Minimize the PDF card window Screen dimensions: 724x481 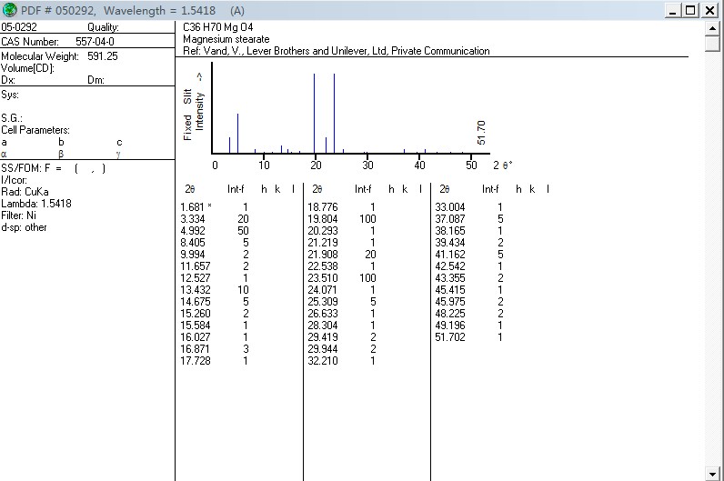pos(672,10)
